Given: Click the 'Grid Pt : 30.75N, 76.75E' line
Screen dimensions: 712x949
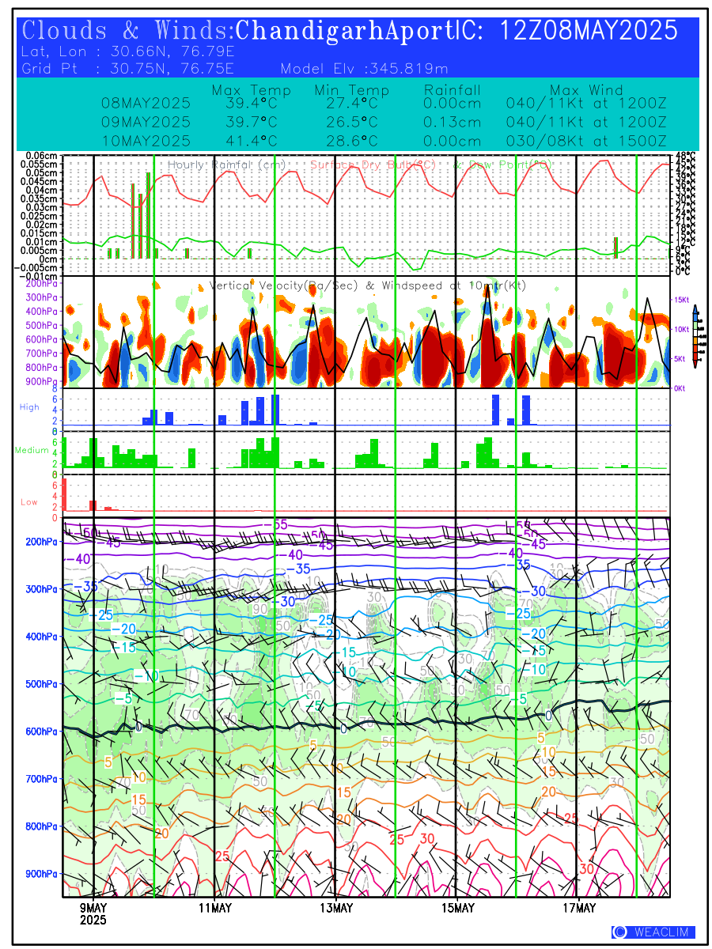Looking at the screenshot, I should 128,68.
